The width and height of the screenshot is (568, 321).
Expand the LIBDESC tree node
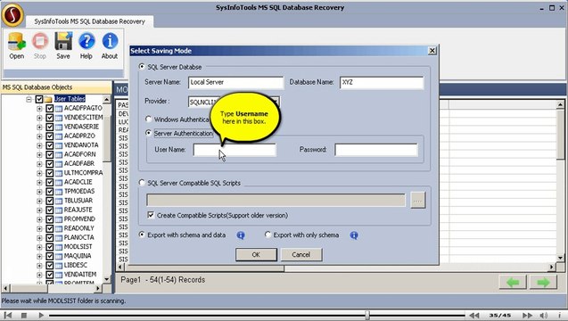pyautogui.click(x=39, y=266)
